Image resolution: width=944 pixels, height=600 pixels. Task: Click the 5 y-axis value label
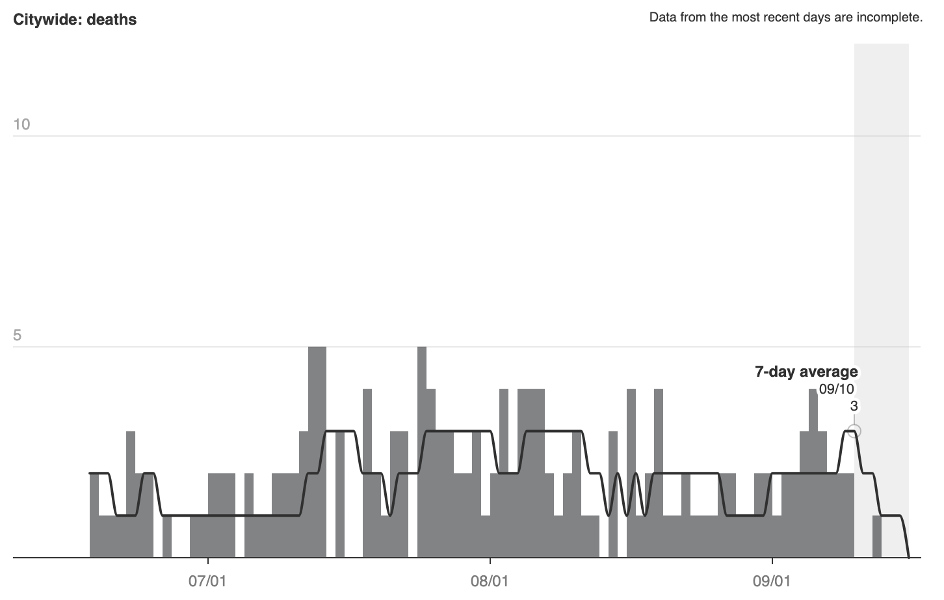[x=17, y=336]
